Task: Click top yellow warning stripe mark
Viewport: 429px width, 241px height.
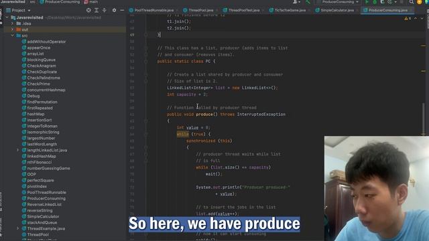Action: coord(424,46)
